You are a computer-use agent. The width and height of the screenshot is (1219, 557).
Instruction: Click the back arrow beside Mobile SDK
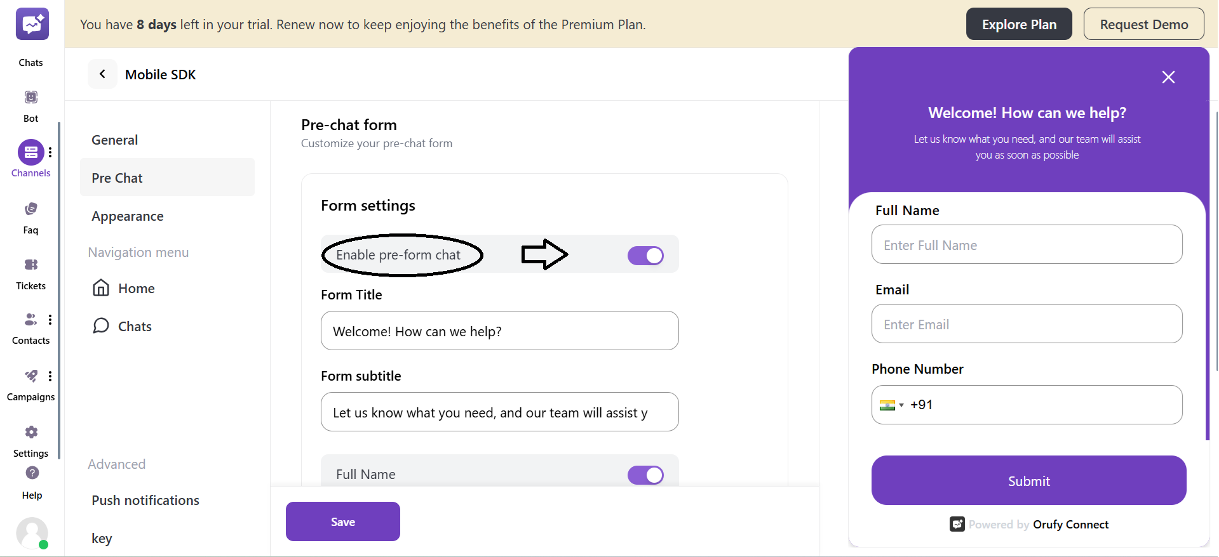102,74
